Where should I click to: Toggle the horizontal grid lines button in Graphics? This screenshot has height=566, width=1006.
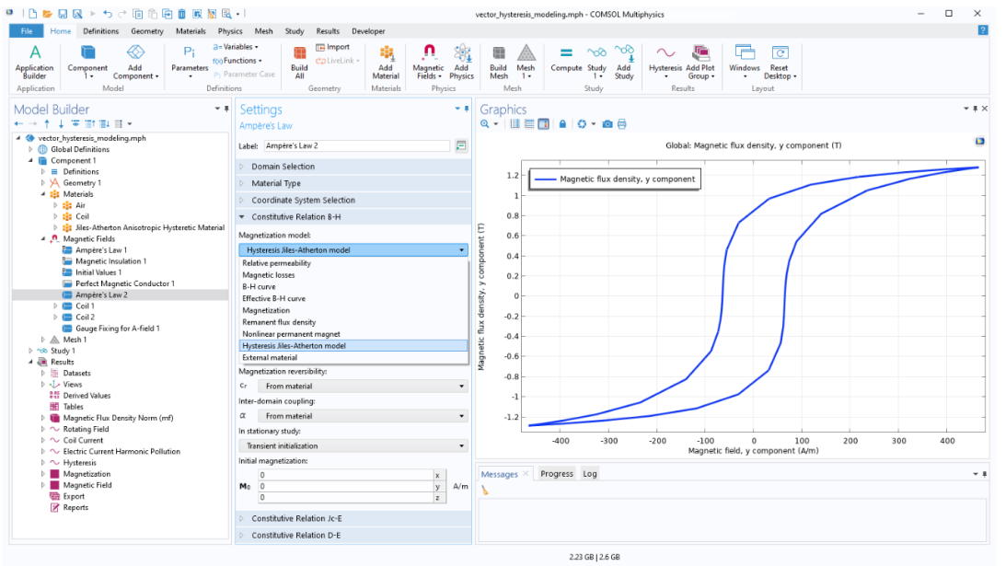528,124
